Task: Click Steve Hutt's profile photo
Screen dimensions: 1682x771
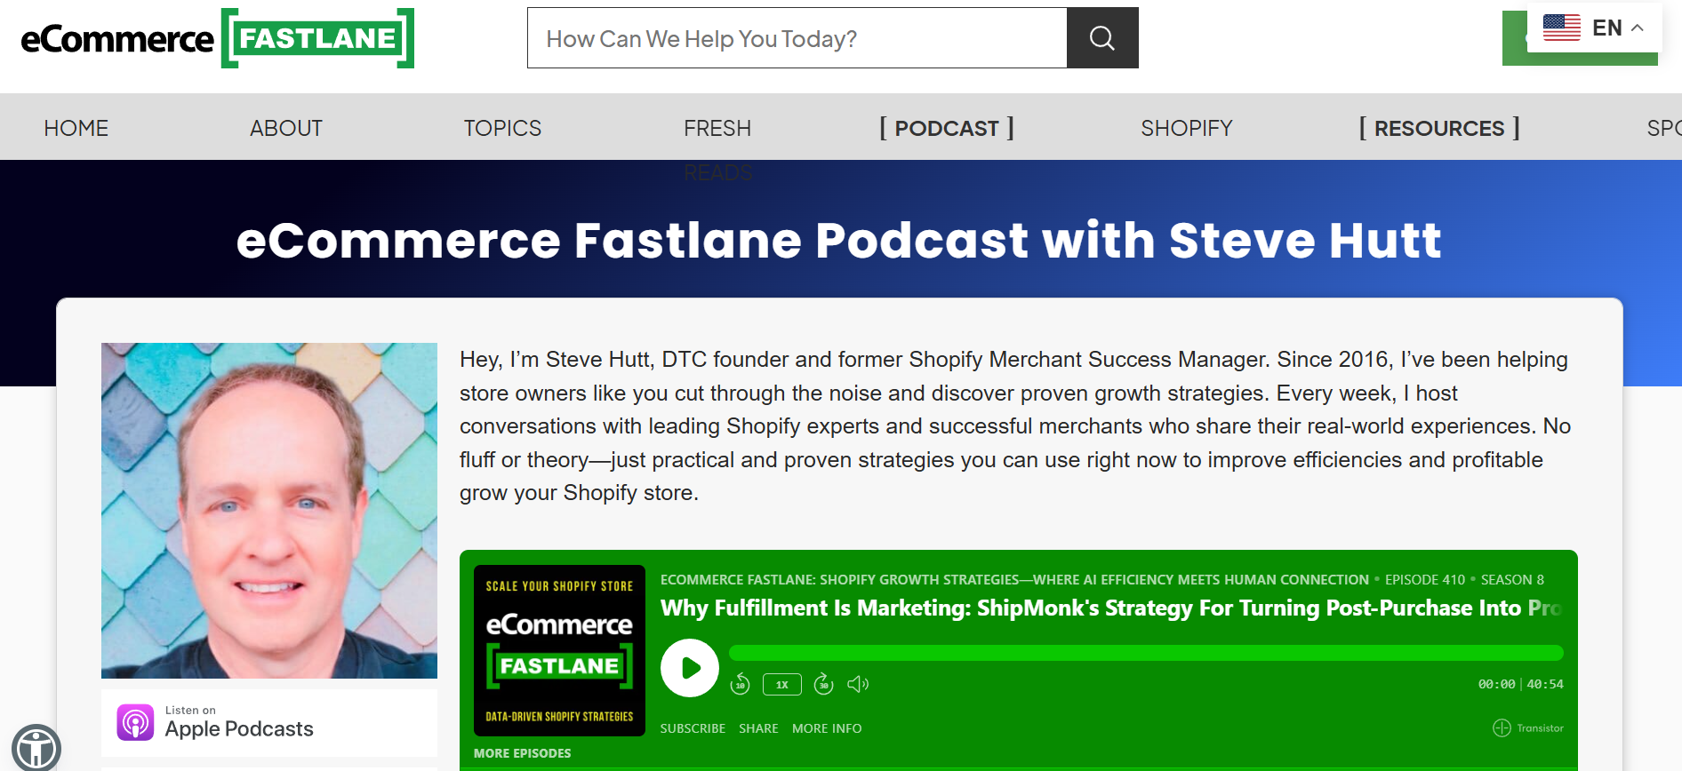Action: click(x=269, y=511)
